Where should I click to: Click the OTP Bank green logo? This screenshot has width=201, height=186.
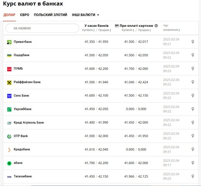[x=9, y=137]
